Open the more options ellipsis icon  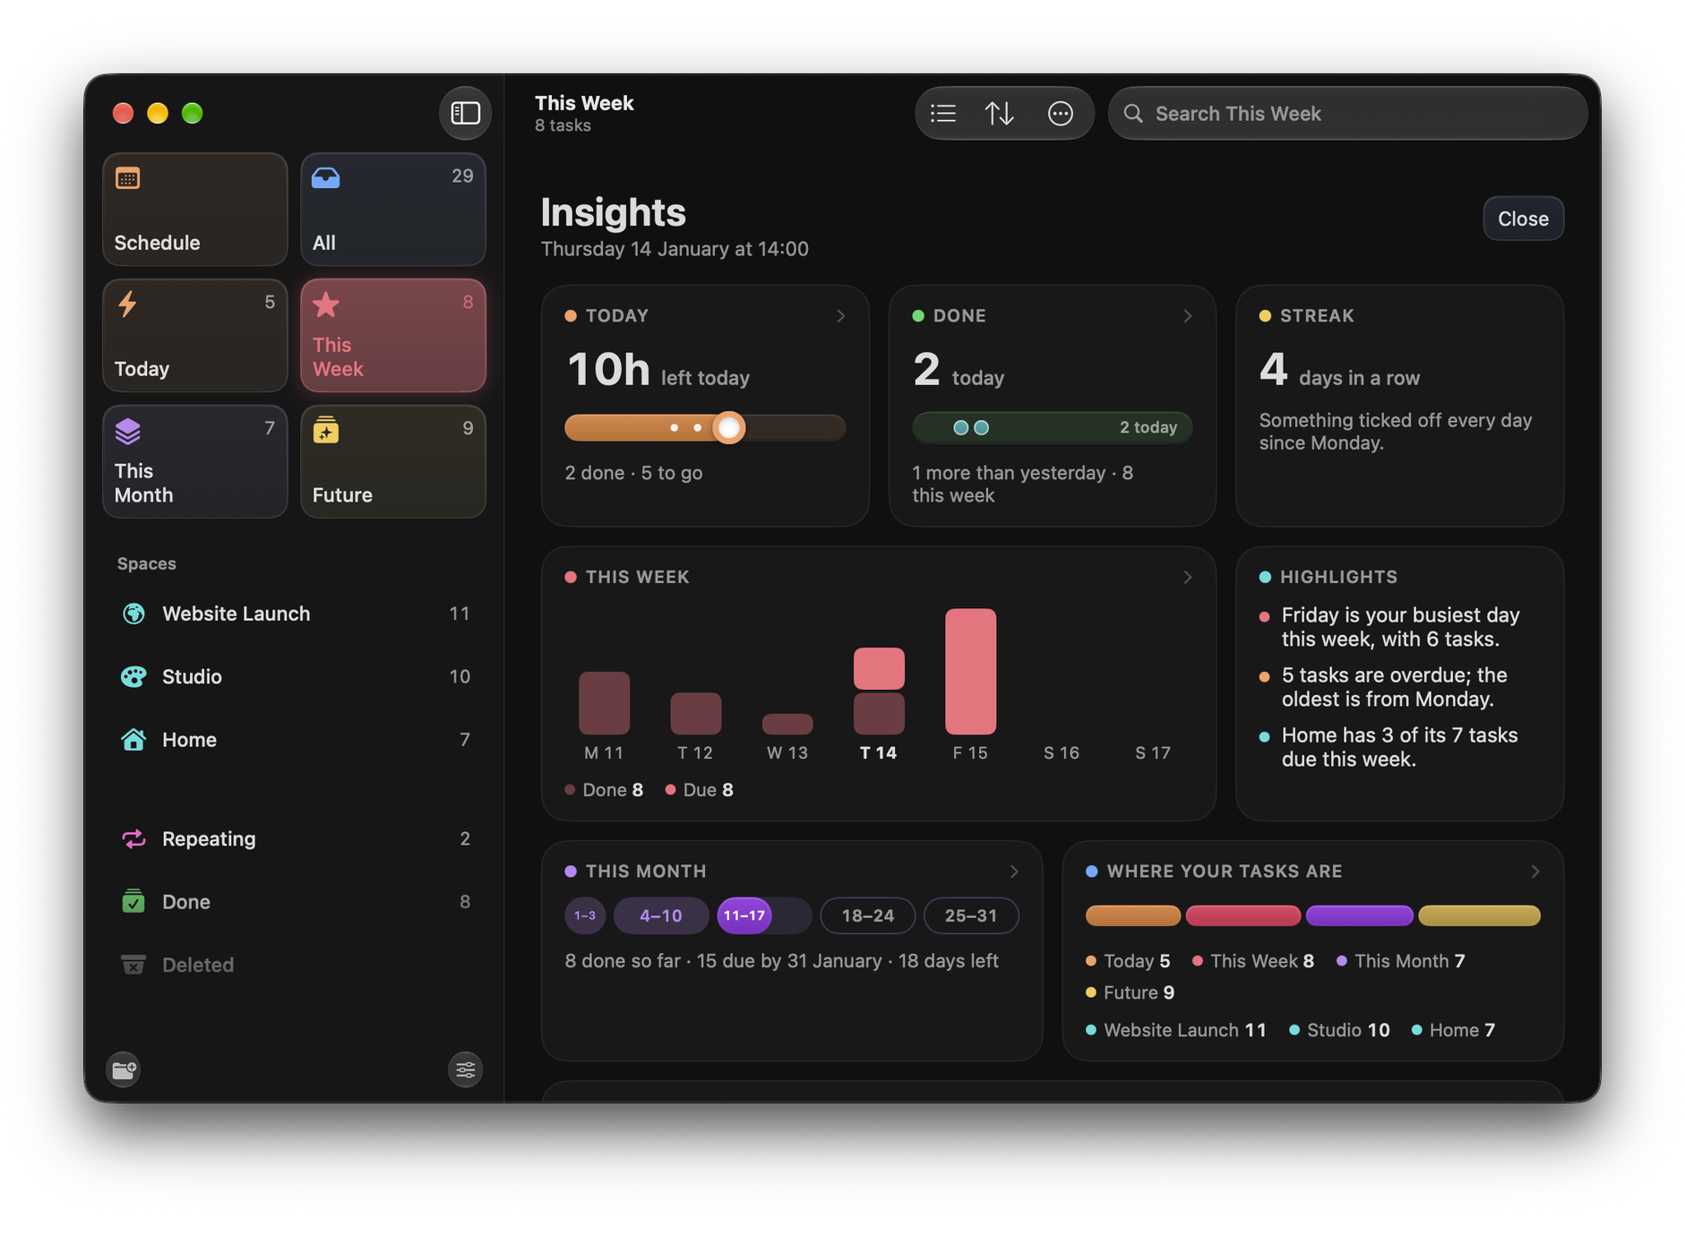coord(1061,114)
